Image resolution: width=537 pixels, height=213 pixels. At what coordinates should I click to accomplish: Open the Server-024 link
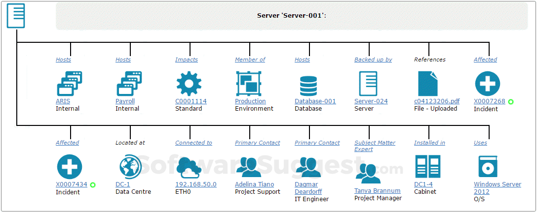tap(371, 101)
